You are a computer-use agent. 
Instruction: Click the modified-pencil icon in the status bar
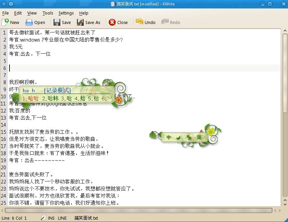(43, 218)
